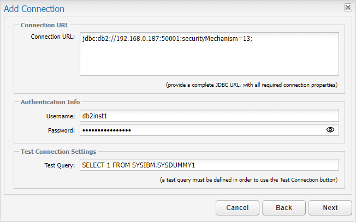The width and height of the screenshot is (356, 222).
Task: Click the "Username:" label
Action: pyautogui.click(x=61, y=116)
